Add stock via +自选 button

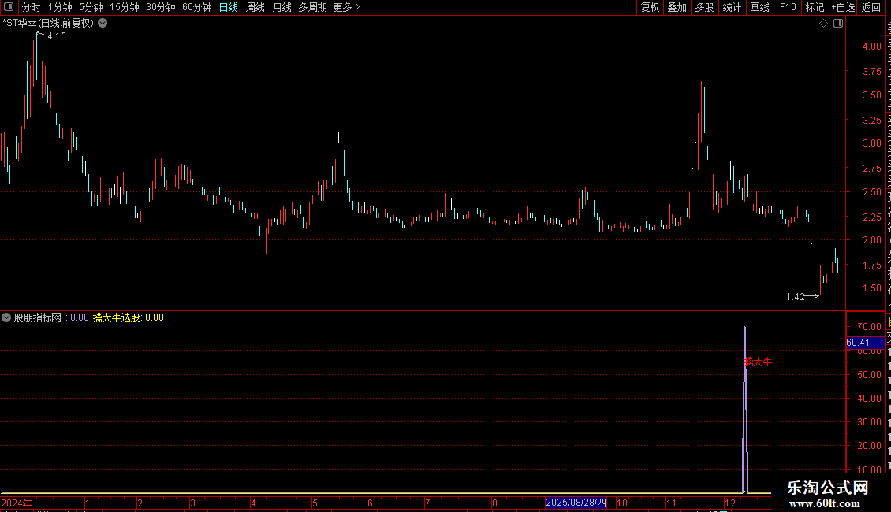pyautogui.click(x=843, y=7)
